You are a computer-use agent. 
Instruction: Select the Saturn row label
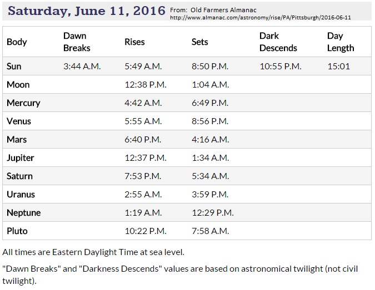click(x=19, y=176)
